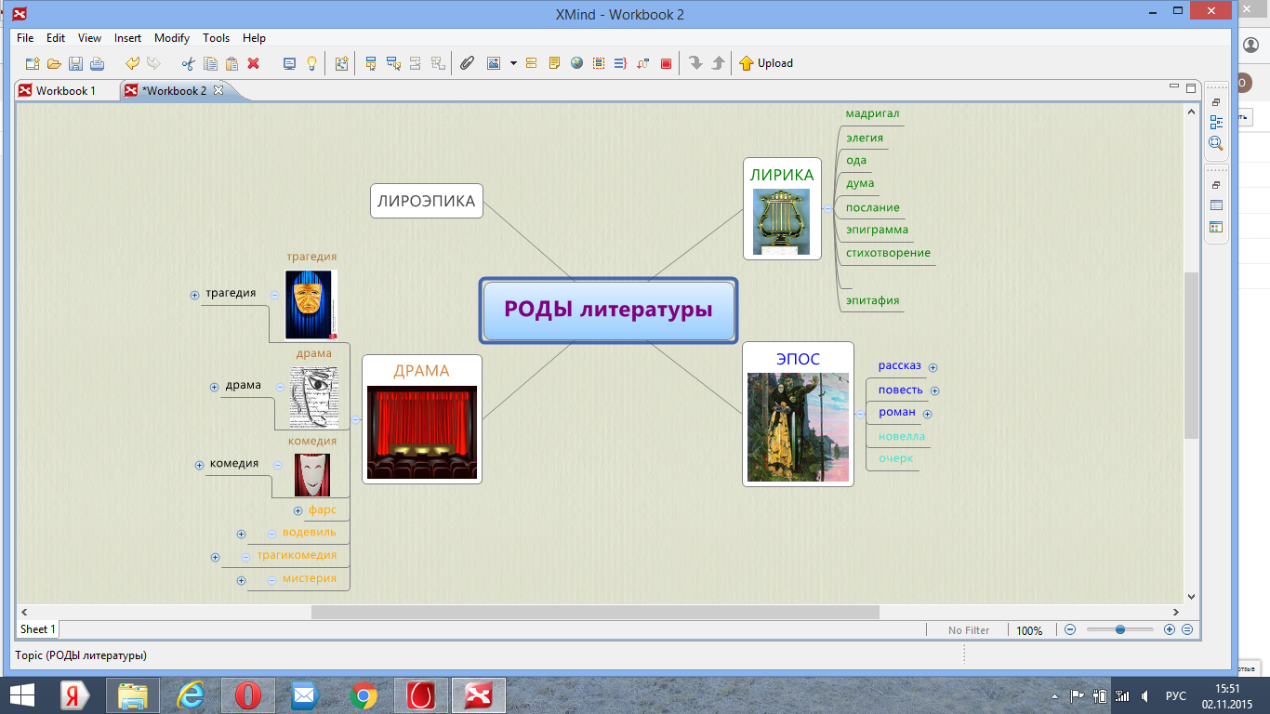Screen dimensions: 1270x714
Task: Insert a new topic toolbar icon
Action: (371, 63)
